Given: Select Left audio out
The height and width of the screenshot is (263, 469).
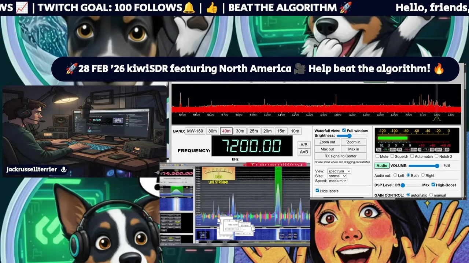Looking at the screenshot, I should pyautogui.click(x=395, y=175).
